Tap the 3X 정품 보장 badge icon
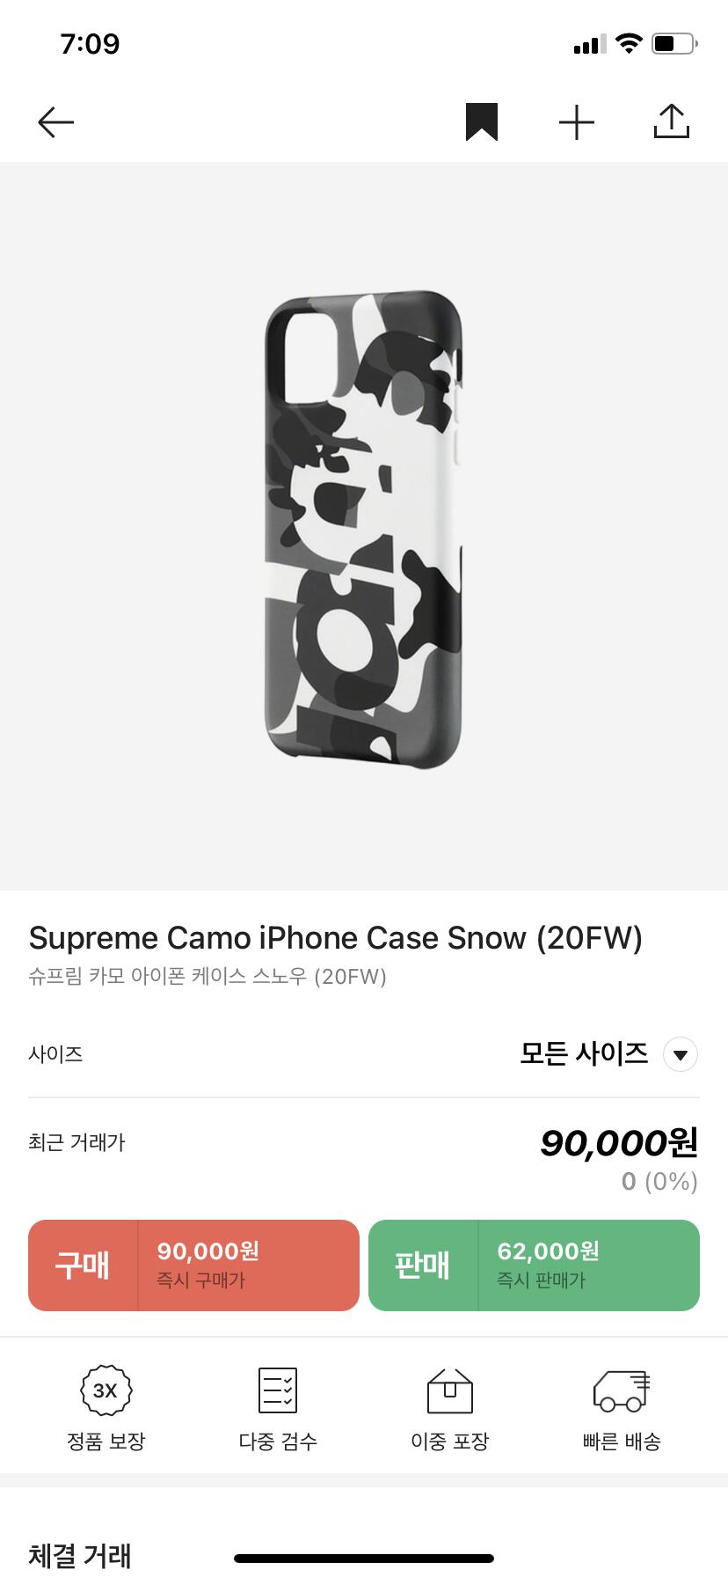Viewport: 728px width, 1577px height. pos(106,1390)
